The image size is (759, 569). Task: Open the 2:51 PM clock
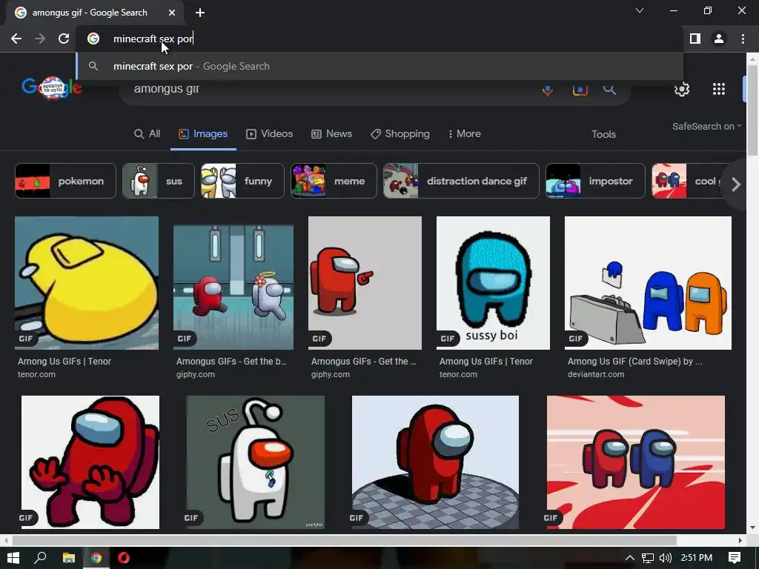click(697, 558)
